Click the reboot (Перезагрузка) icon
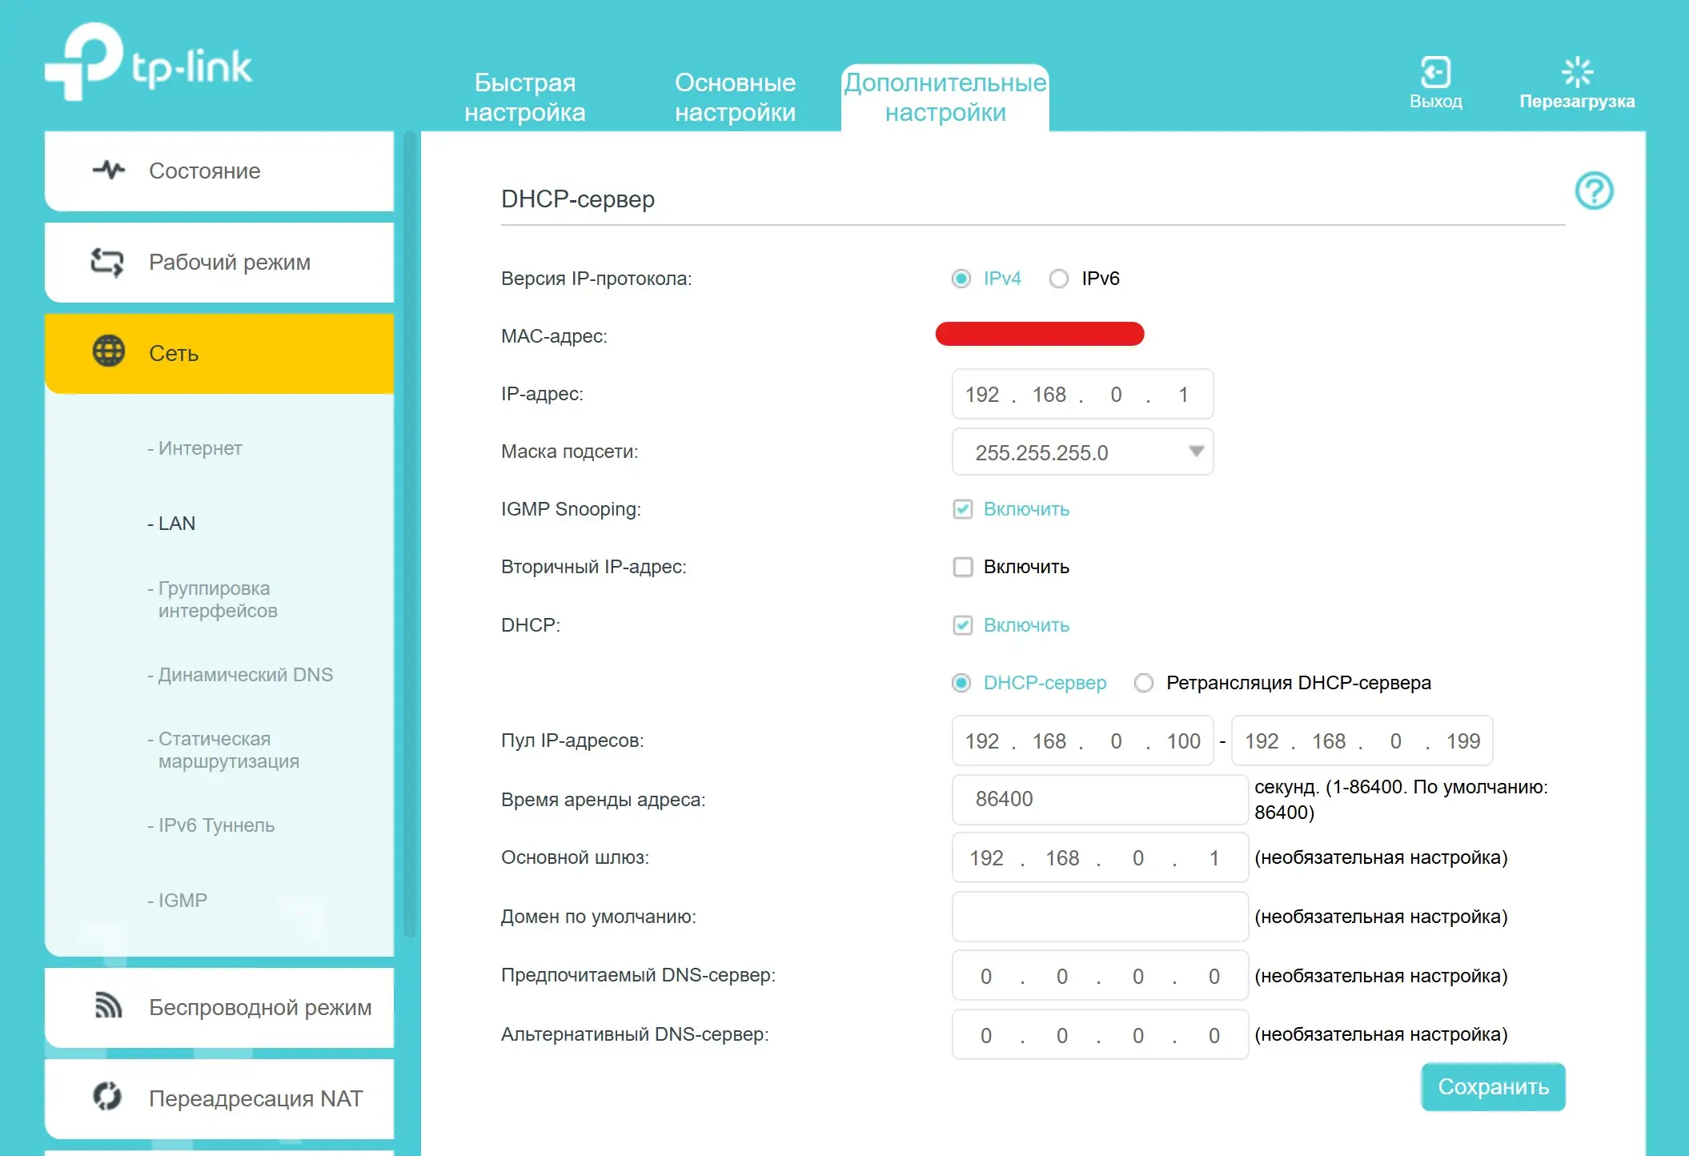The image size is (1689, 1156). click(x=1576, y=73)
